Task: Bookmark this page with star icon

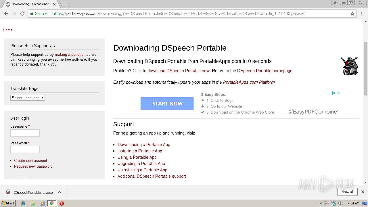Action: click(x=352, y=14)
